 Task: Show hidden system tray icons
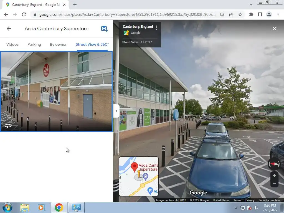(236, 208)
